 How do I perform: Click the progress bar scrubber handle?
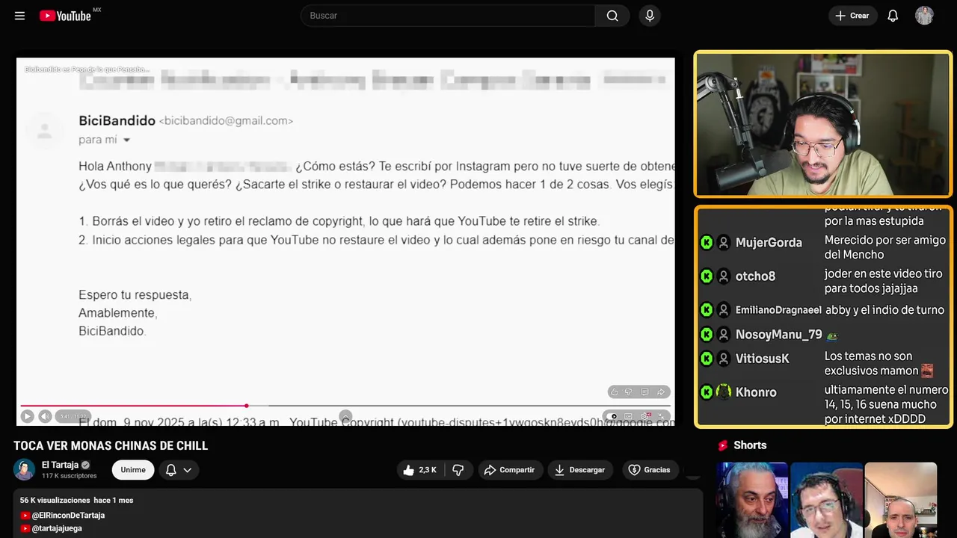[x=247, y=406]
